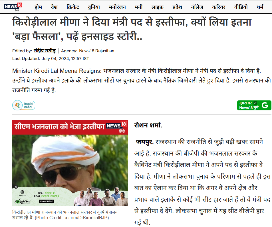Image resolution: width=272 pixels, height=227 pixels.
Task: Open the धर्म menu item
Action: click(x=260, y=7)
